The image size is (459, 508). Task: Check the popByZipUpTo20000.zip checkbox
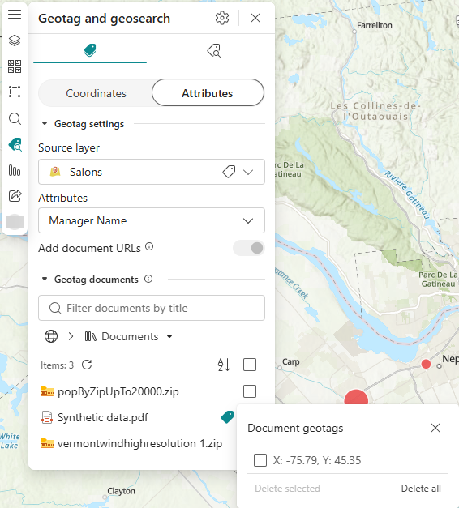(x=250, y=391)
